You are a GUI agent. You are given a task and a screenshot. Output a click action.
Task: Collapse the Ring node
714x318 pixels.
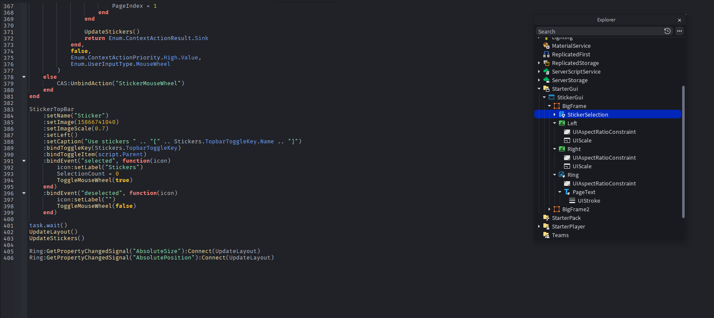click(555, 175)
